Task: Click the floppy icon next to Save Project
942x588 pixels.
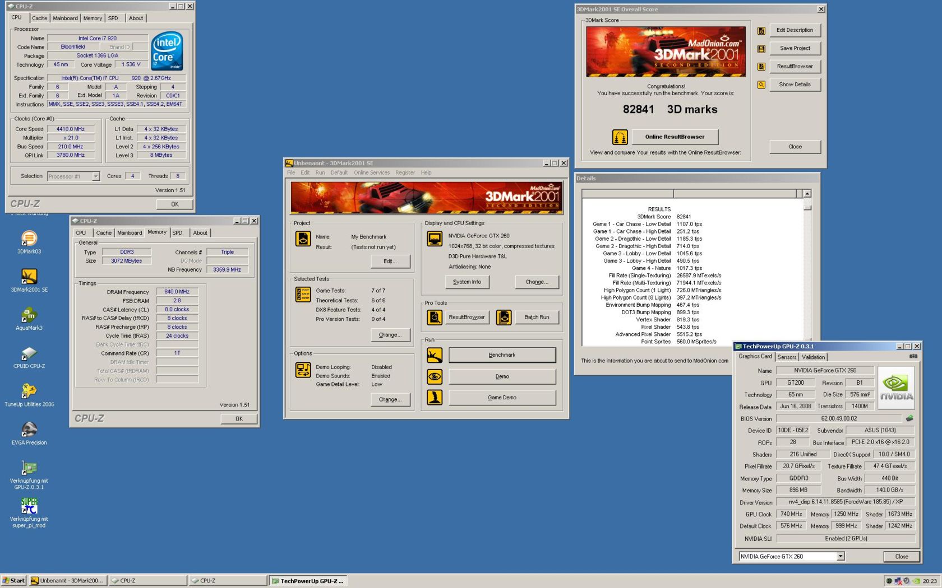Action: tap(761, 49)
